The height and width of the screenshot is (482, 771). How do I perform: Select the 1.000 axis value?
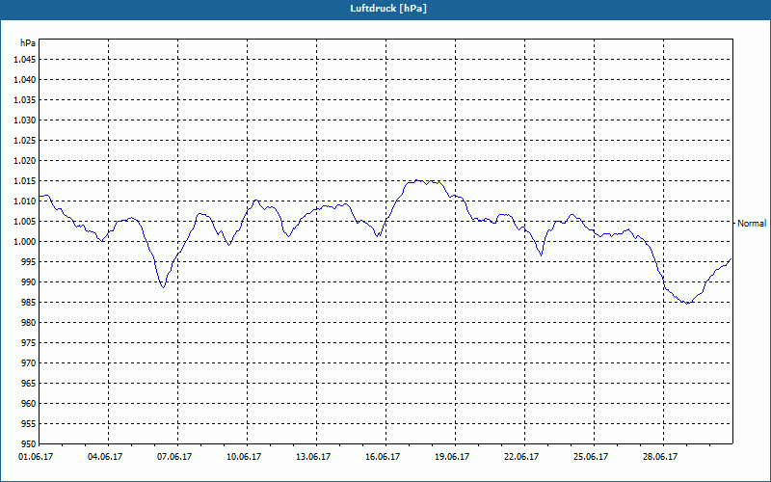[x=25, y=242]
